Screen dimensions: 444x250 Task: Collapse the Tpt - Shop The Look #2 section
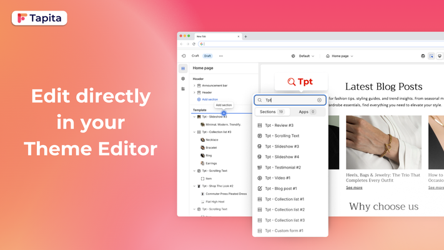pos(194,186)
